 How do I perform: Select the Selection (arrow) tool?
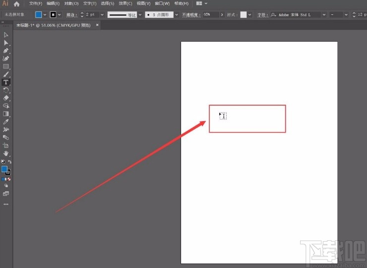click(6, 35)
